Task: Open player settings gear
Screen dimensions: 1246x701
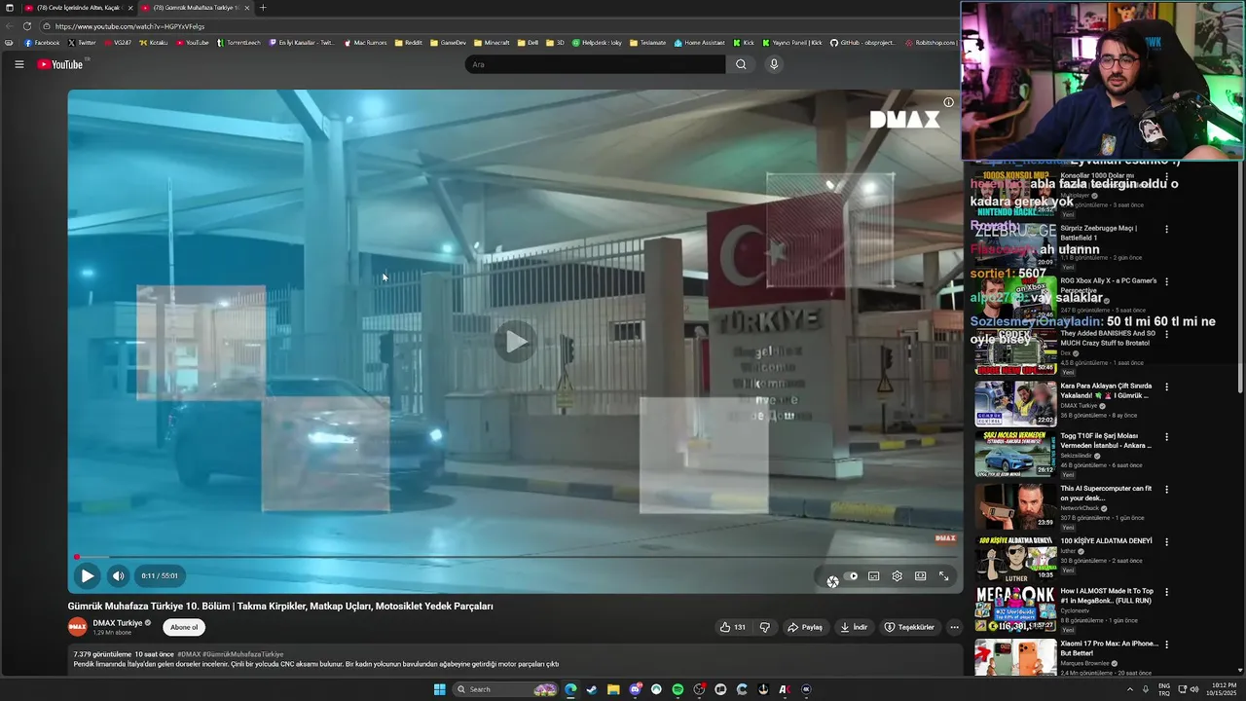Action: coord(898,576)
